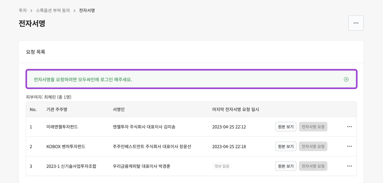Click 원본 보기 for 미래엔젤투자펀드
Screen dimensions: 383x183
coord(285,127)
